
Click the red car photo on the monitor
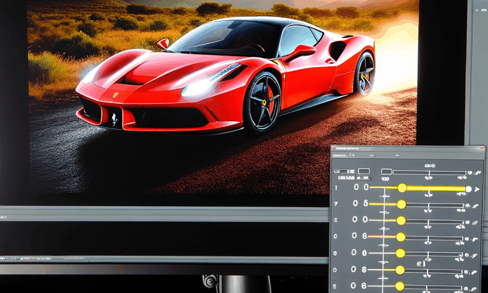223,97
